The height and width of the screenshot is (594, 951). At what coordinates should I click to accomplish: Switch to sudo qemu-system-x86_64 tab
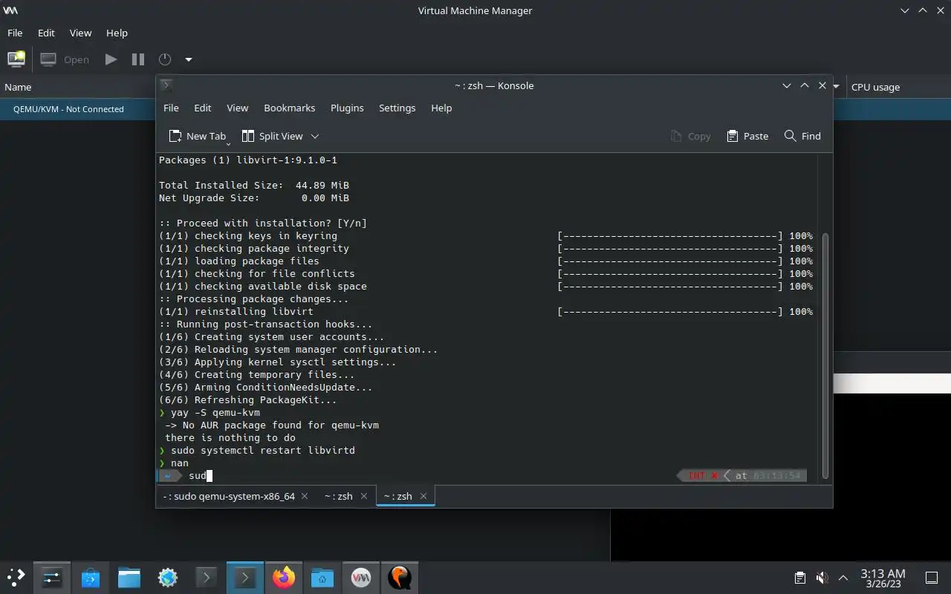click(x=229, y=496)
